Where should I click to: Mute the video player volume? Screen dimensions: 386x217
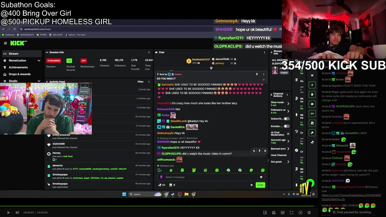pos(17,212)
